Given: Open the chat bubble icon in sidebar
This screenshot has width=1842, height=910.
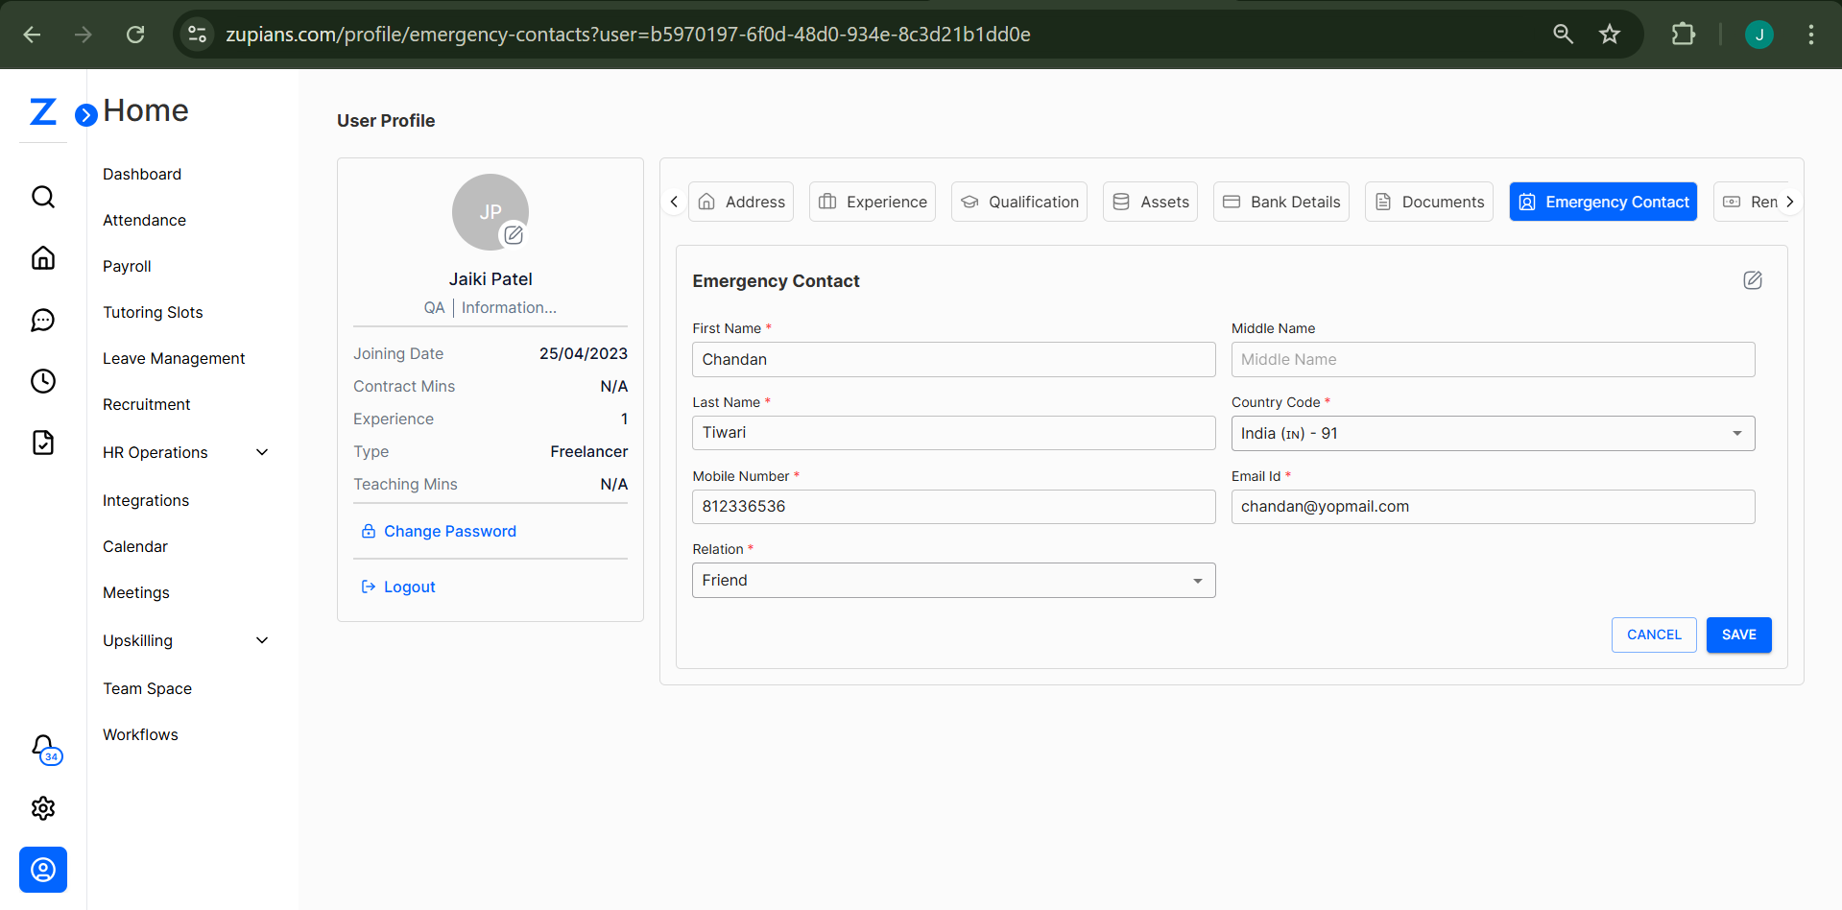Looking at the screenshot, I should [43, 320].
